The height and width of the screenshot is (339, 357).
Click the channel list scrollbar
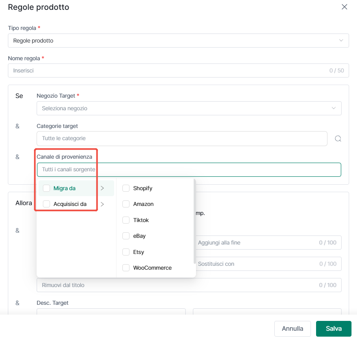(x=195, y=221)
